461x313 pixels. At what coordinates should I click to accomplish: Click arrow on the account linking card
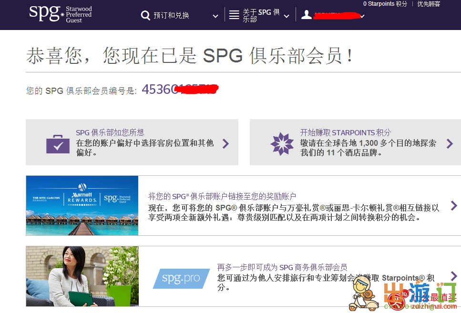454,205
